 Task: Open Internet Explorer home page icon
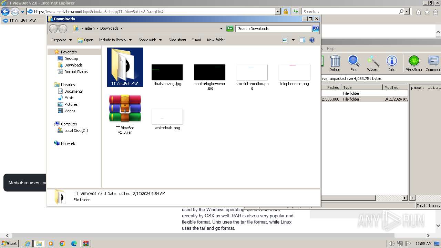point(418,12)
